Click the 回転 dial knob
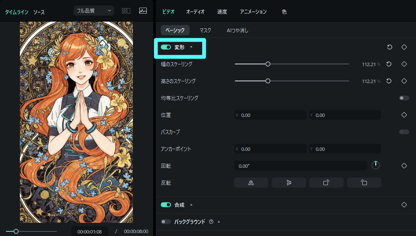Viewport: 416px width, 236px height. 376,165
